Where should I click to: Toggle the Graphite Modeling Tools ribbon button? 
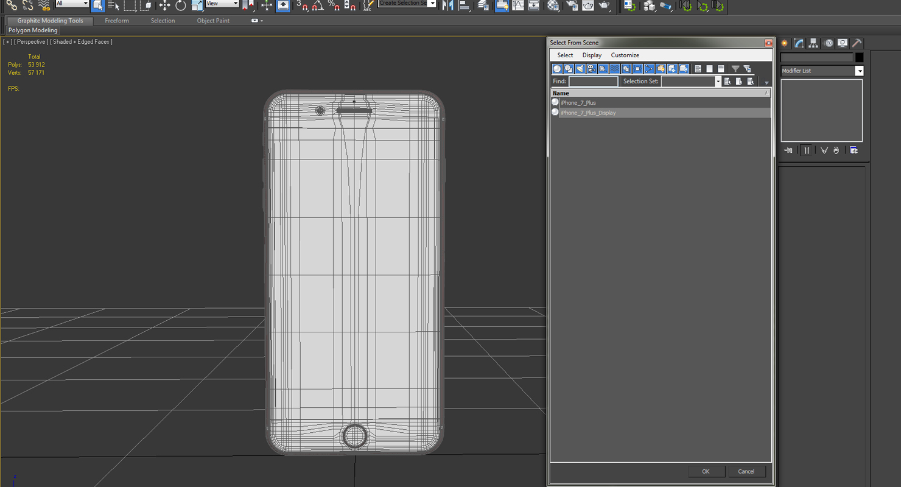click(x=502, y=5)
